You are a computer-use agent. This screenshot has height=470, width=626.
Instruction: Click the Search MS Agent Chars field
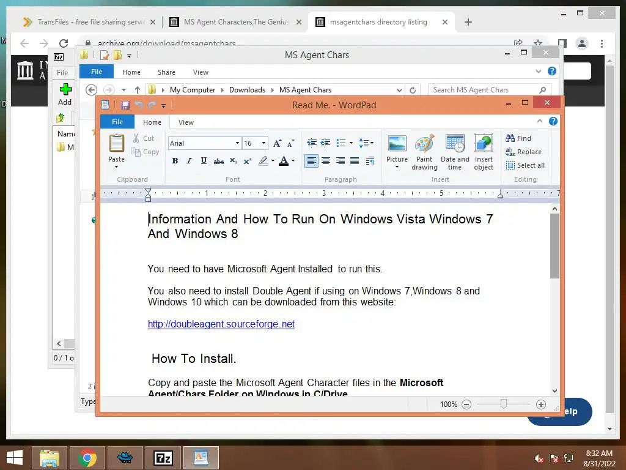490,90
